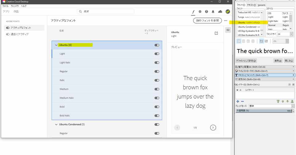Viewport: 296px width, 155px height.
Task: Toggle off Ubuntu Bold Italic font
Action: click(x=157, y=116)
